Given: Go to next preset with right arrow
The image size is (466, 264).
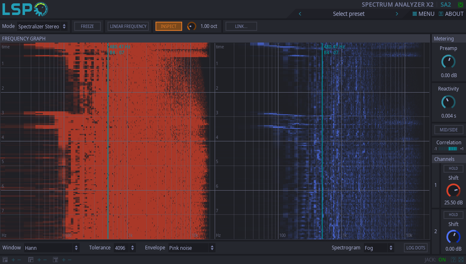Looking at the screenshot, I should click(x=397, y=14).
